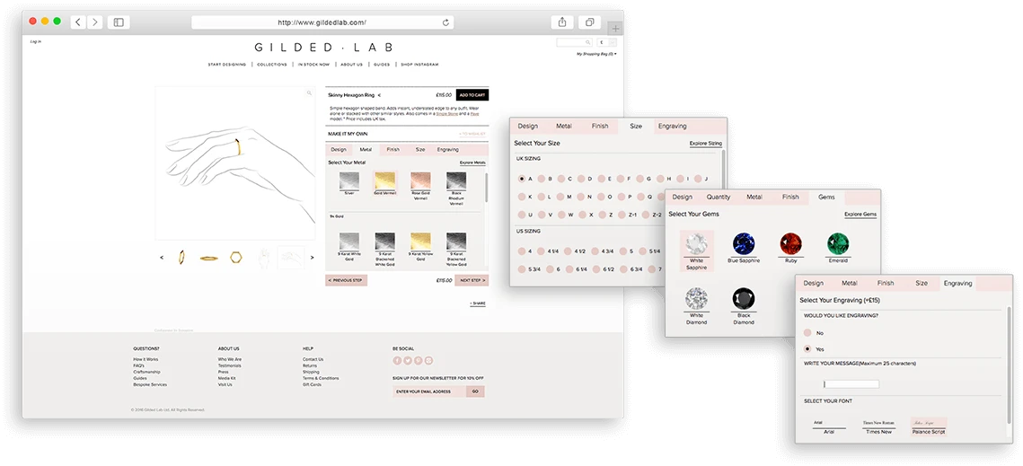Show all tabs in Safari toolbar
The image size is (1023, 466).
tap(589, 22)
